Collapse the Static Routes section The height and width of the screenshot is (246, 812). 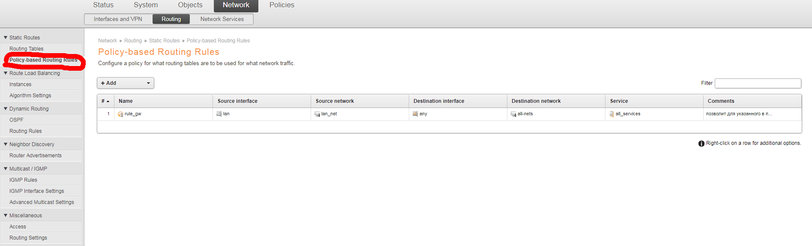tap(6, 38)
